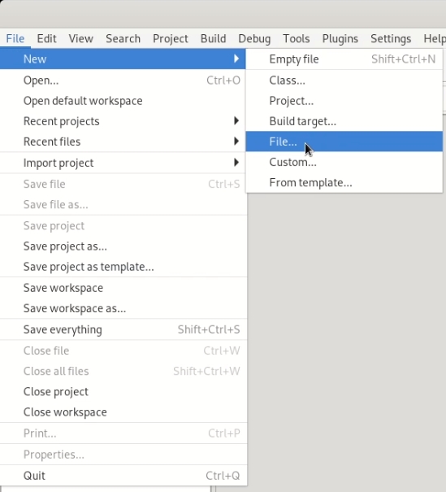
Task: Select File... in the New submenu
Action: (344, 142)
